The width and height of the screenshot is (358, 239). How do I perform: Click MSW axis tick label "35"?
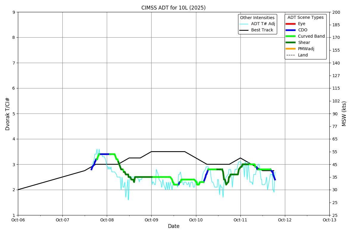tap(335, 177)
